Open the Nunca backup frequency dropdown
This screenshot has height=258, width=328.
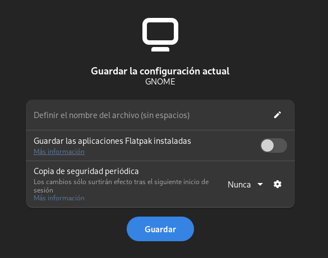(245, 185)
